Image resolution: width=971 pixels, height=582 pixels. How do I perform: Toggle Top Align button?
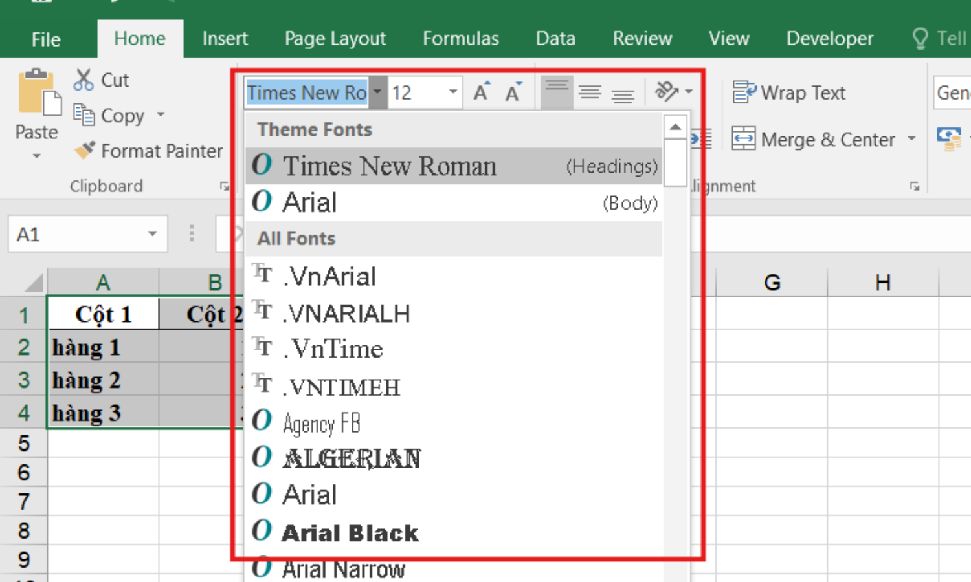click(x=557, y=92)
